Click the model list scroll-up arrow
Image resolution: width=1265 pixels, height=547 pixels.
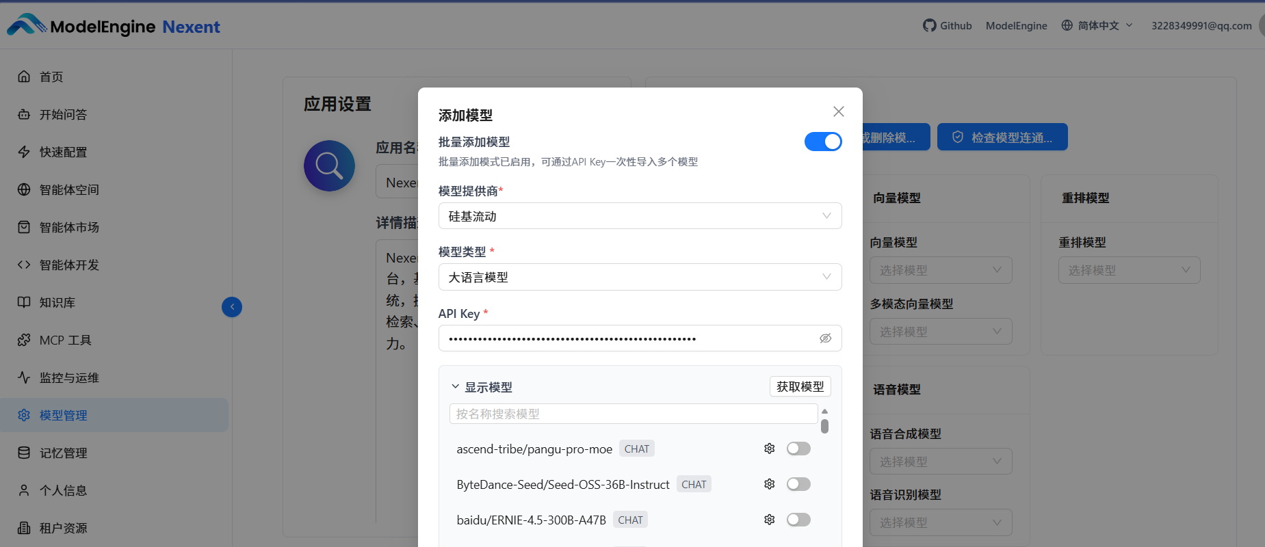[824, 411]
